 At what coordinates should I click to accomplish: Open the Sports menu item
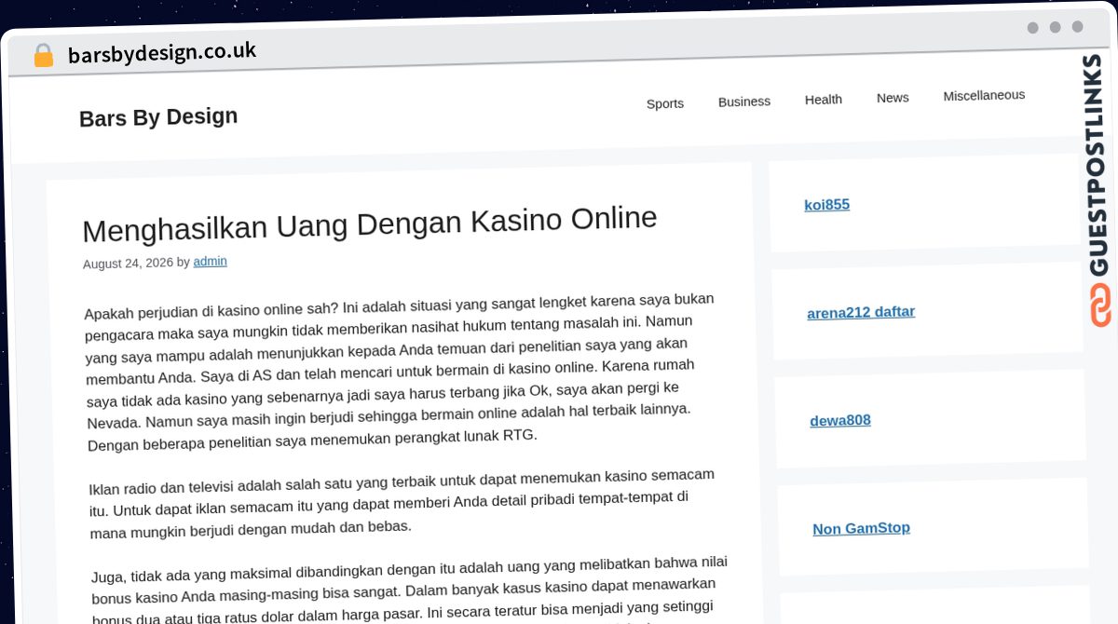tap(665, 103)
